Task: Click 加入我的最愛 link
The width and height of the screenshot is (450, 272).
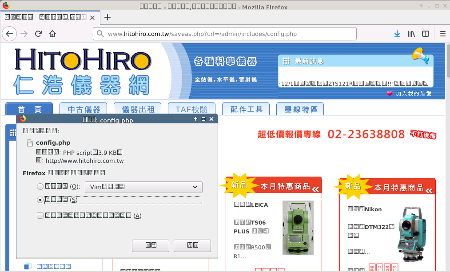Action: (413, 94)
